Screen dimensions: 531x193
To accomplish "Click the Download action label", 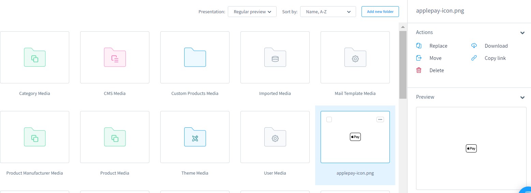I will click(x=496, y=46).
